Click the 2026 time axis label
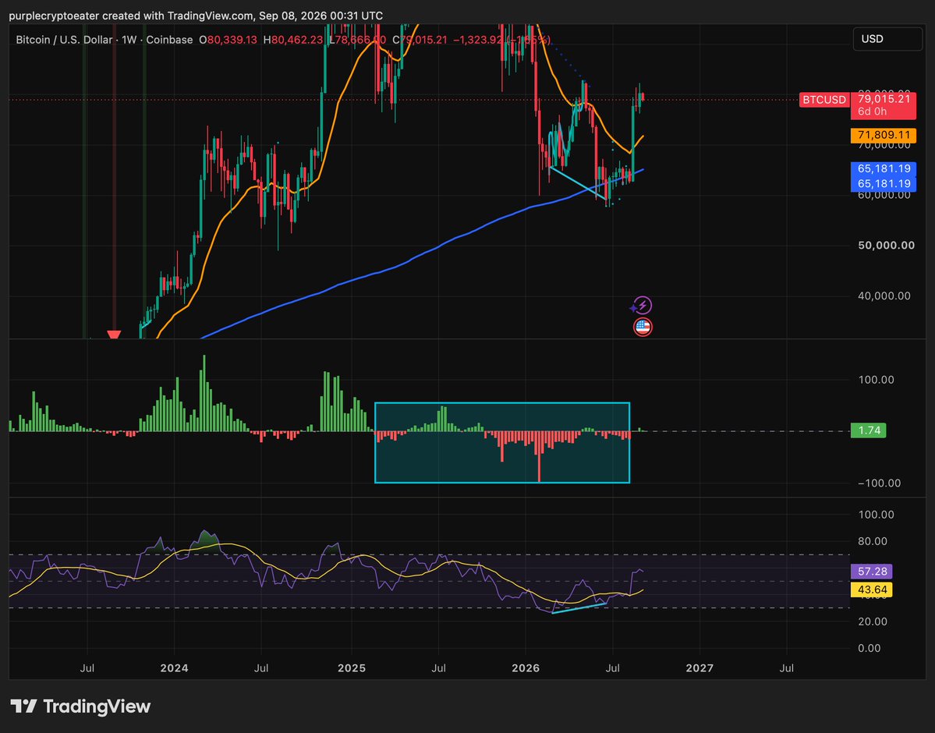 (526, 668)
